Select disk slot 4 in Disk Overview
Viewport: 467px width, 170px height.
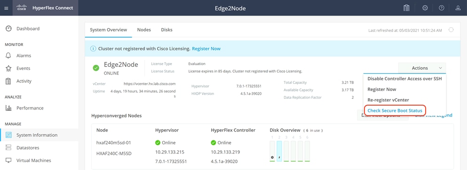point(293,151)
